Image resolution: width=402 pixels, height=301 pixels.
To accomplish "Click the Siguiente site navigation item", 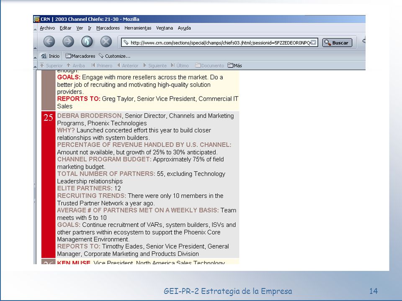I will point(155,66).
